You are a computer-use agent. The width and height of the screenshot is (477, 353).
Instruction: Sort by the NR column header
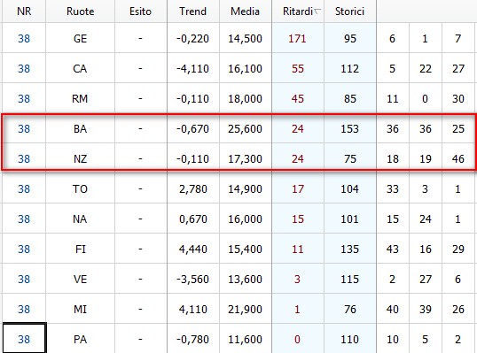[24, 12]
